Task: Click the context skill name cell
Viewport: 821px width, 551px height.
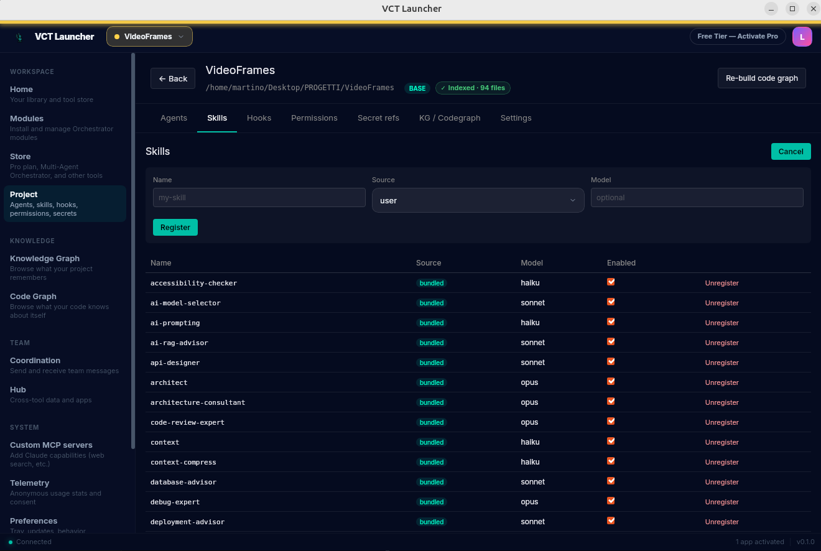Action: (165, 442)
